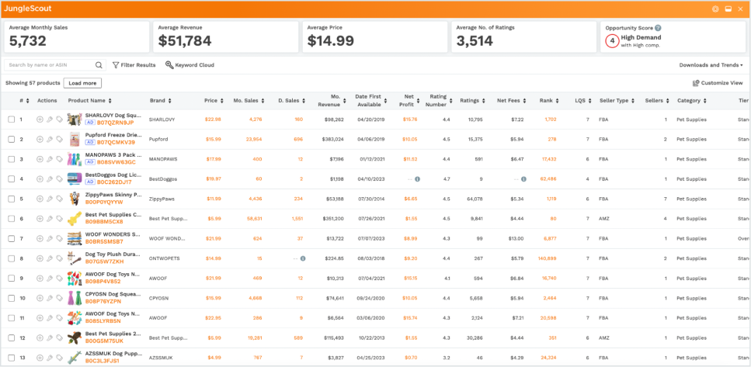The width and height of the screenshot is (751, 367).
Task: Click the Load more button
Action: 82,83
